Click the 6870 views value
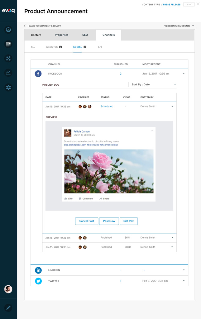The image size is (201, 319). point(127,247)
